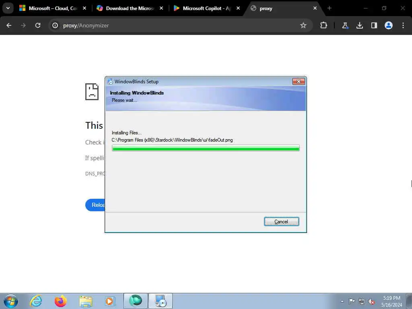This screenshot has width=412, height=309.
Task: Click the WindowBlinds Setup title icon
Action: (x=110, y=81)
